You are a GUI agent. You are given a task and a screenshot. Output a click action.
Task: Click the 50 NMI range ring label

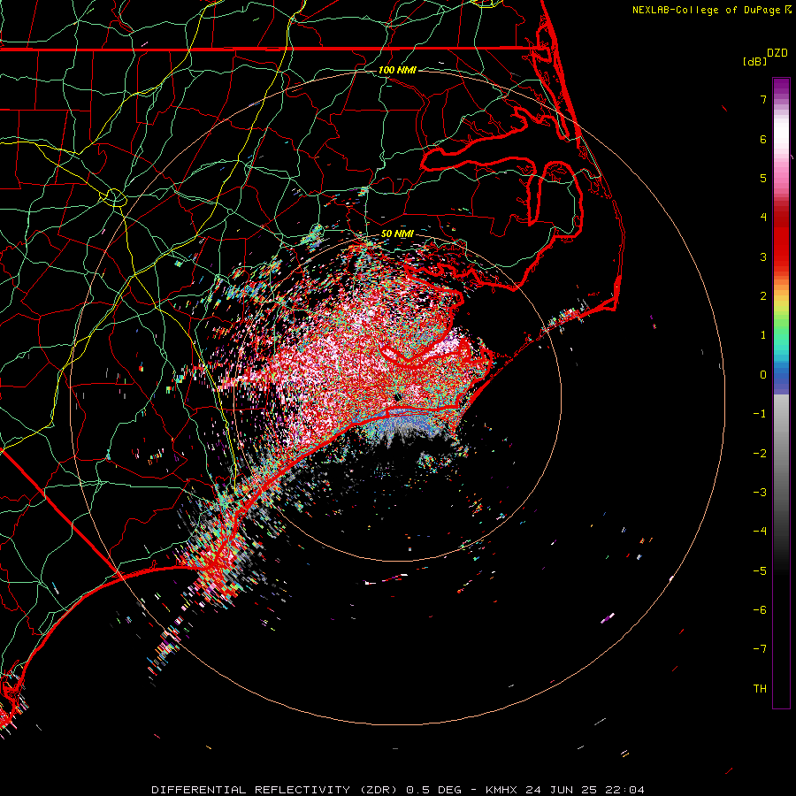[x=397, y=233]
